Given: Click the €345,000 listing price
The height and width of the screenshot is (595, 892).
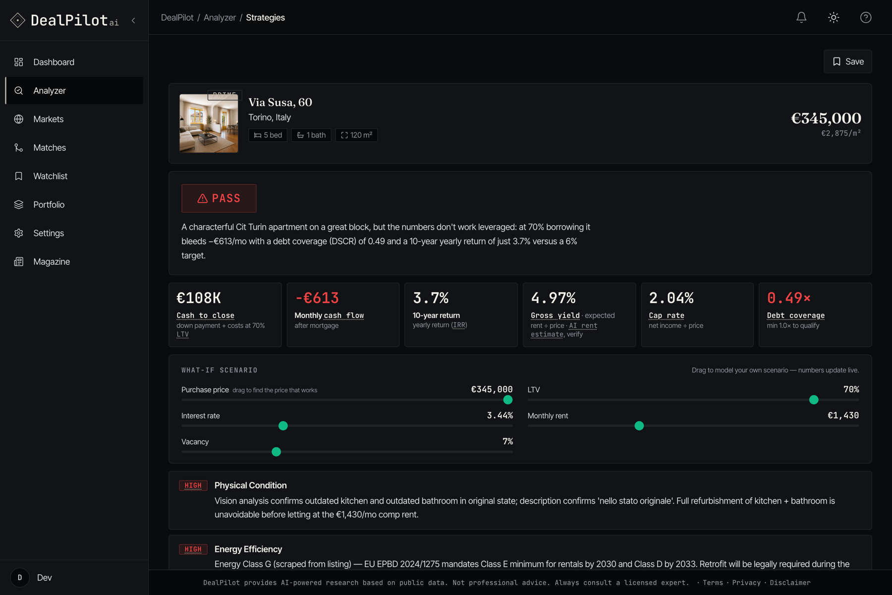Looking at the screenshot, I should tap(826, 118).
